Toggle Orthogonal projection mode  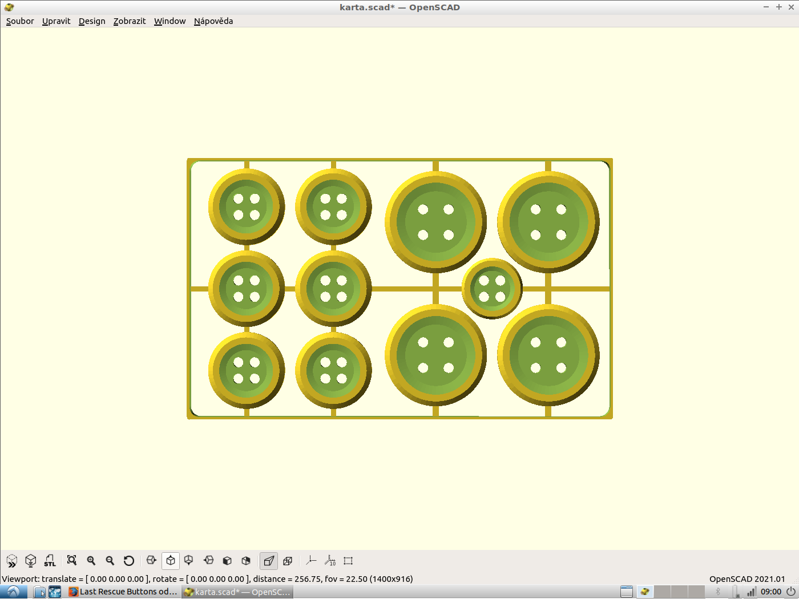(x=287, y=561)
